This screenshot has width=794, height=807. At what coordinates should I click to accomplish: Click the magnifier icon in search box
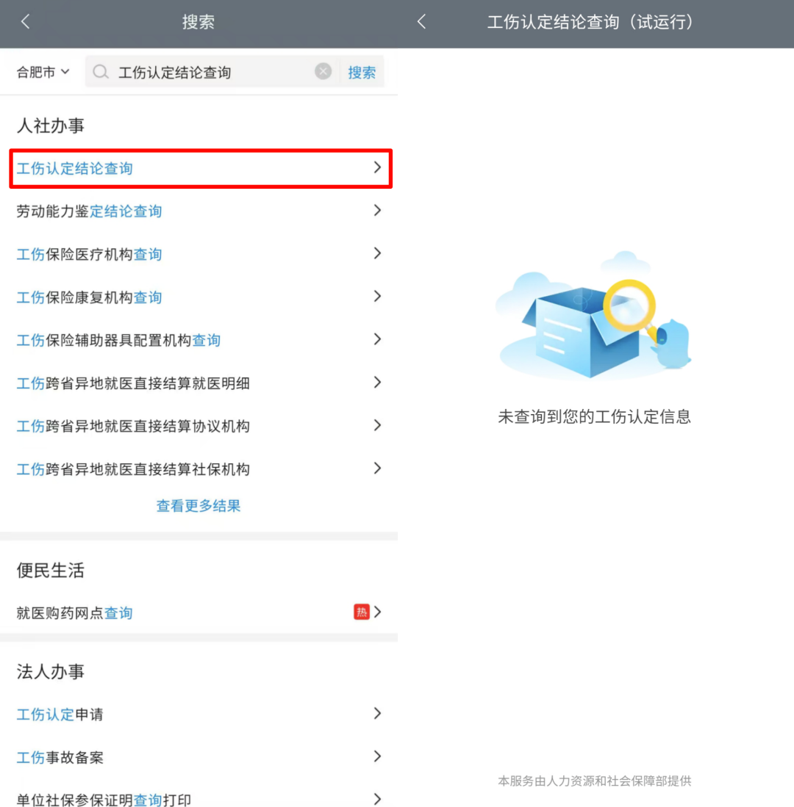pyautogui.click(x=101, y=71)
